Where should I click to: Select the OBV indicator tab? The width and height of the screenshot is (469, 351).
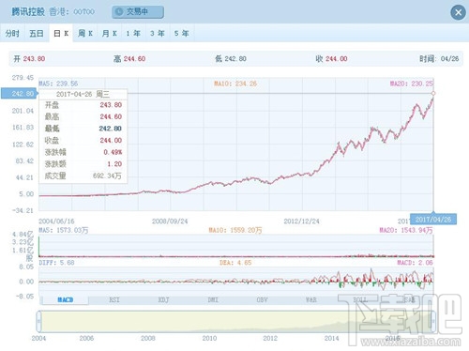click(x=262, y=299)
